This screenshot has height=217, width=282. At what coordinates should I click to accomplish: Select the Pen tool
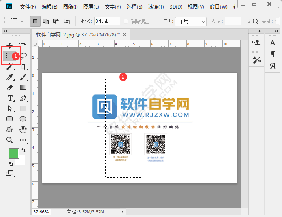pos(23,98)
